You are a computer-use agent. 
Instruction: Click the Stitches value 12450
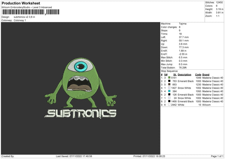click(x=219, y=3)
